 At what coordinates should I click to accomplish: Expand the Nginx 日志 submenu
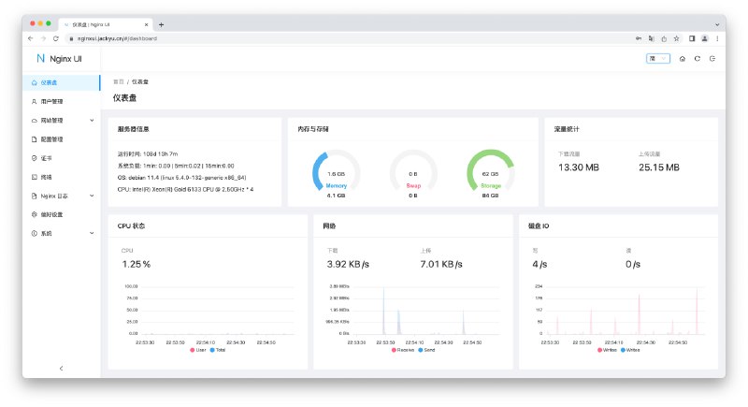pos(91,196)
